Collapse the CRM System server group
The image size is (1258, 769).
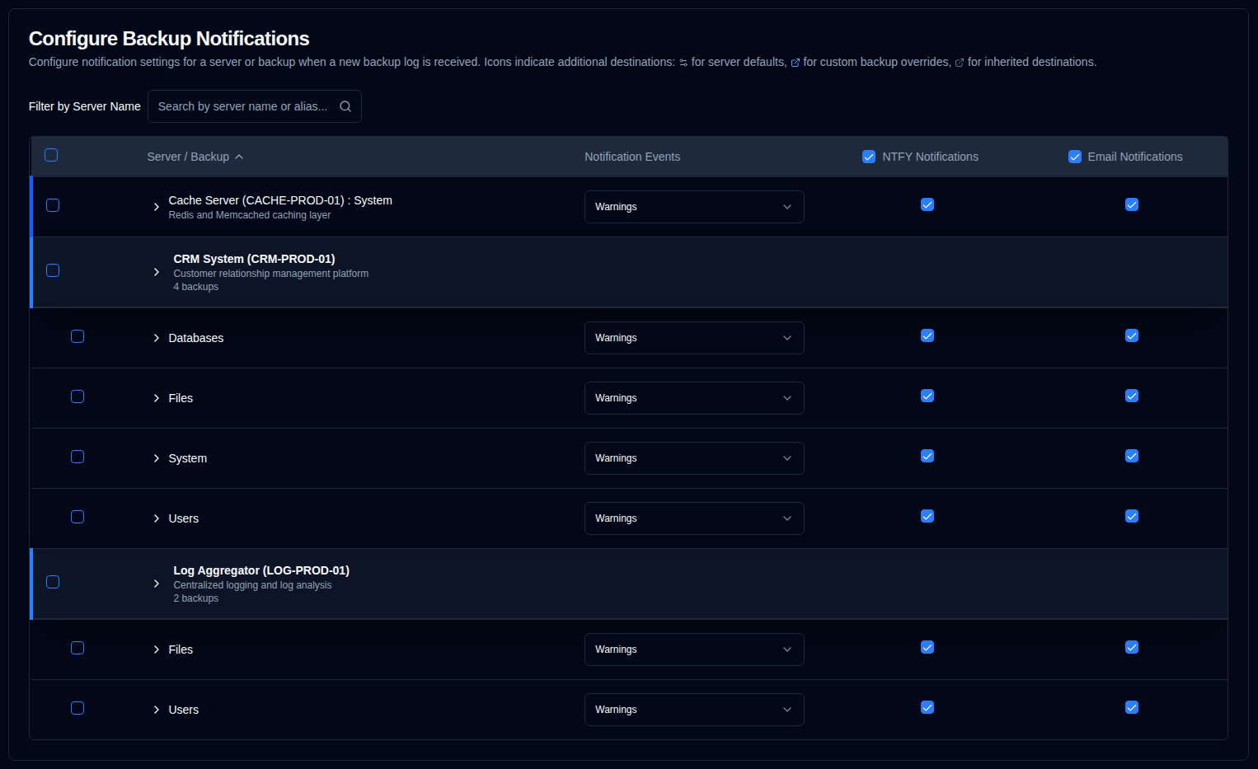pos(157,272)
